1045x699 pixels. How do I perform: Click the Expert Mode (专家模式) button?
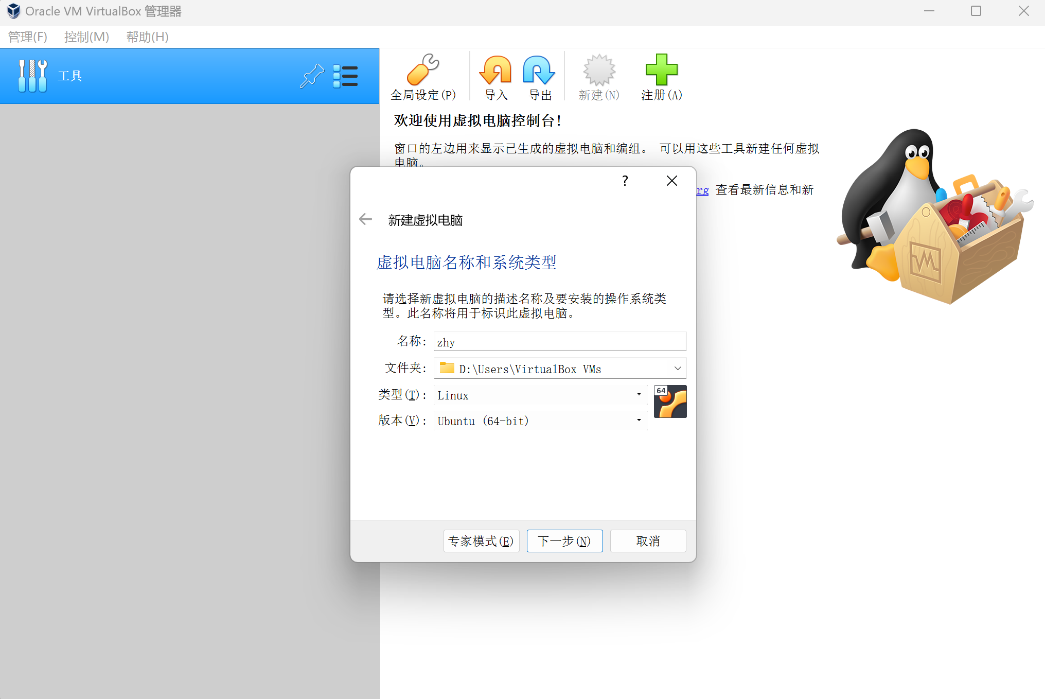point(482,541)
